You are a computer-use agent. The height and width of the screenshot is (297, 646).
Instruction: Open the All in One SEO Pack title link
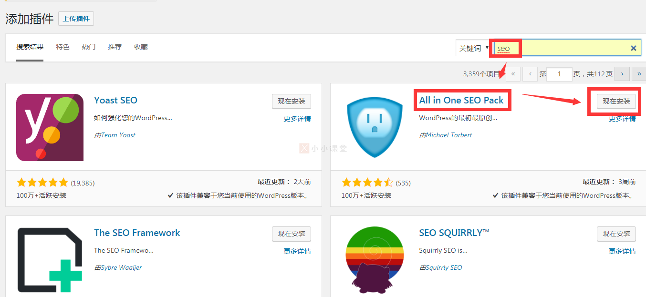tap(461, 100)
